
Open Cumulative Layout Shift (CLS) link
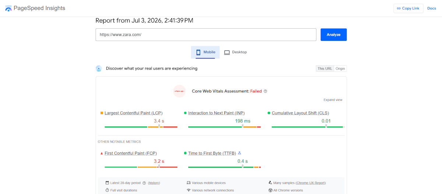300,113
